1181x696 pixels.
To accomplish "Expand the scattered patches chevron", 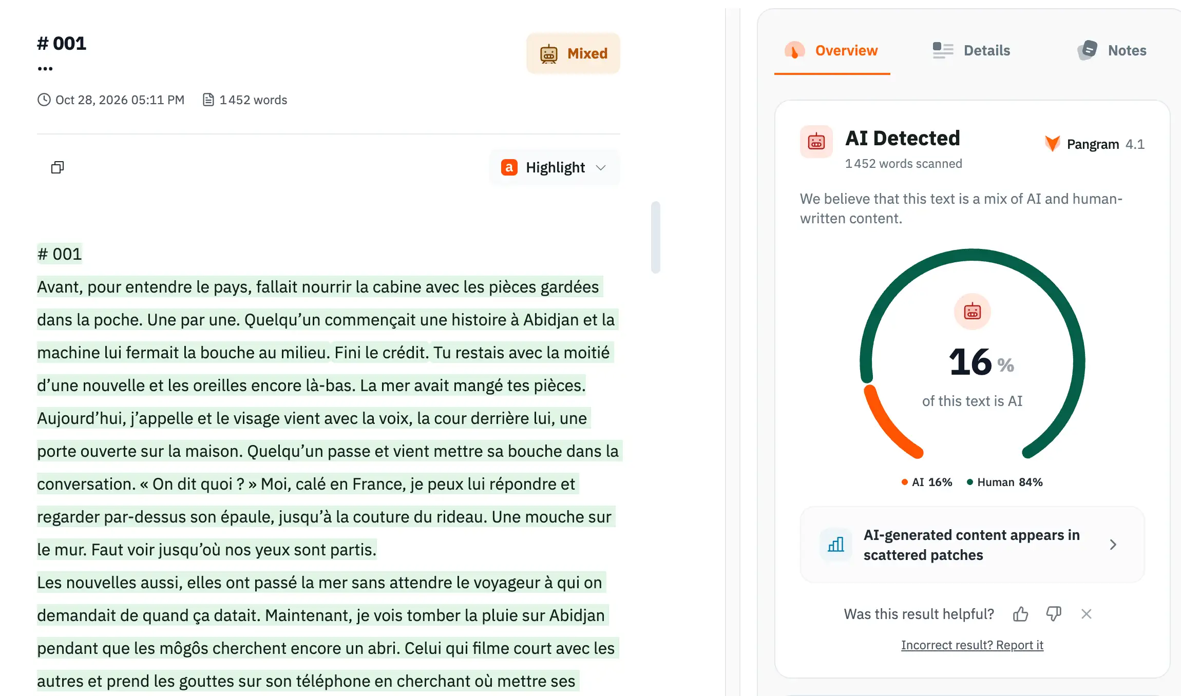I will coord(1113,545).
